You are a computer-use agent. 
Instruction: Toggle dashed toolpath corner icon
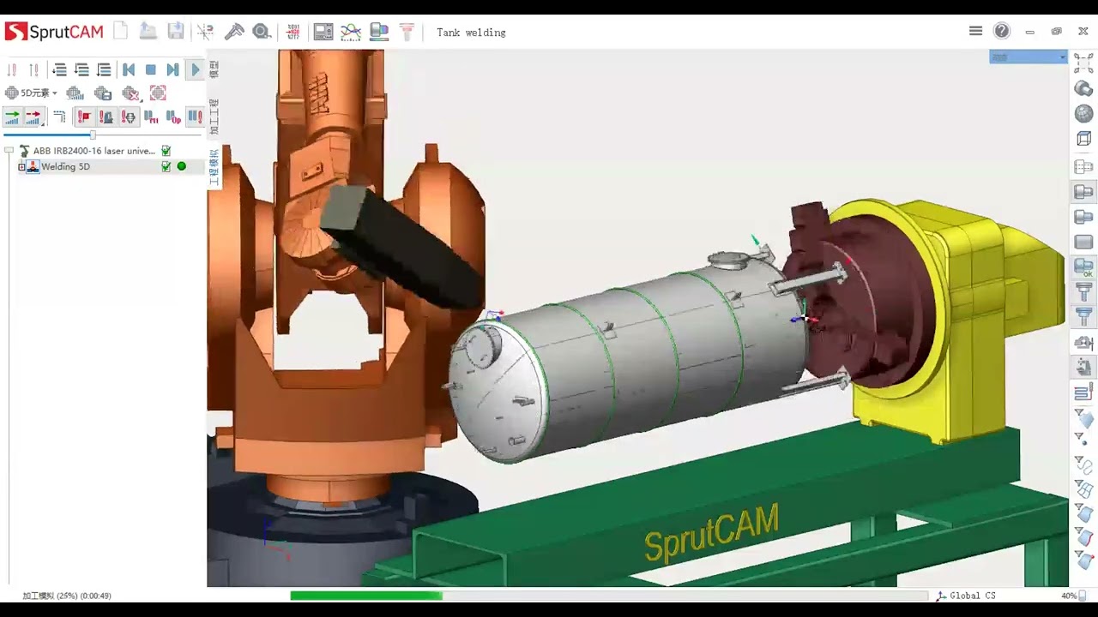59,117
